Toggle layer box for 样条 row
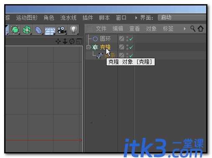Viewport: 212px width, 158px height. 122,55
